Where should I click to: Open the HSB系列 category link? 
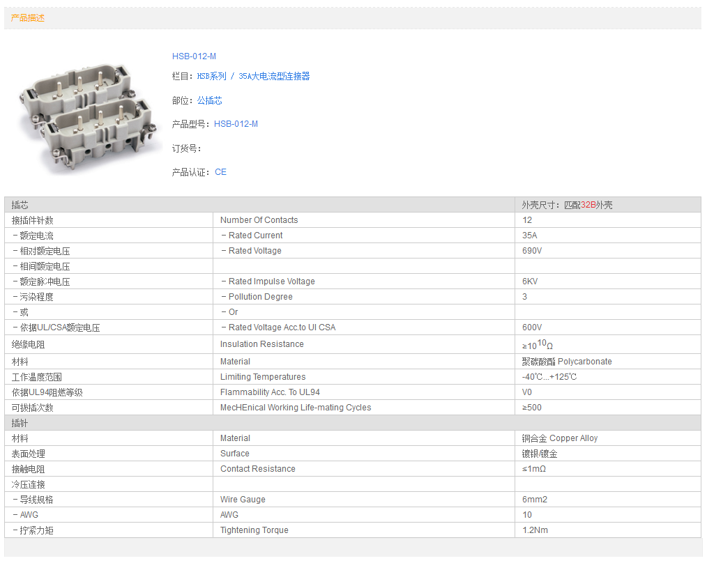211,77
